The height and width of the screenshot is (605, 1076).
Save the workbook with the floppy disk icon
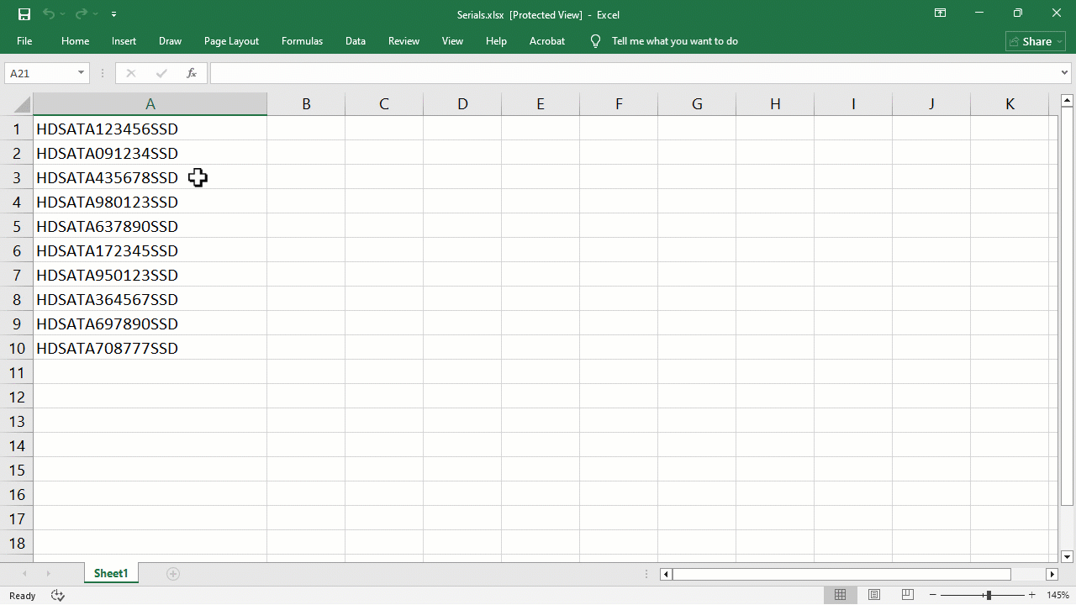[x=24, y=14]
